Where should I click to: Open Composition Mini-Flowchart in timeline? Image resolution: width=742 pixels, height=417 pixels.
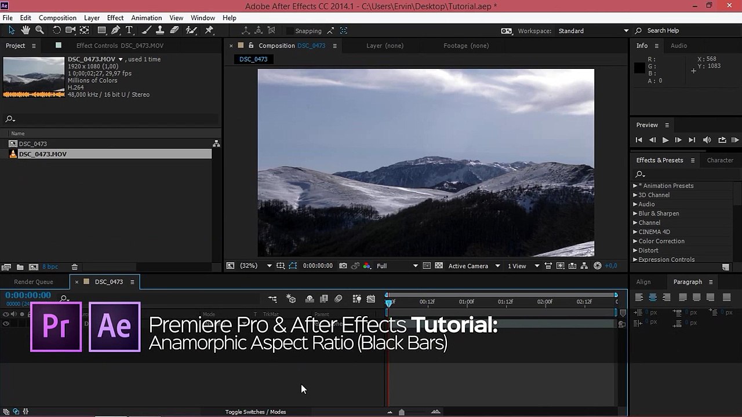click(x=272, y=299)
